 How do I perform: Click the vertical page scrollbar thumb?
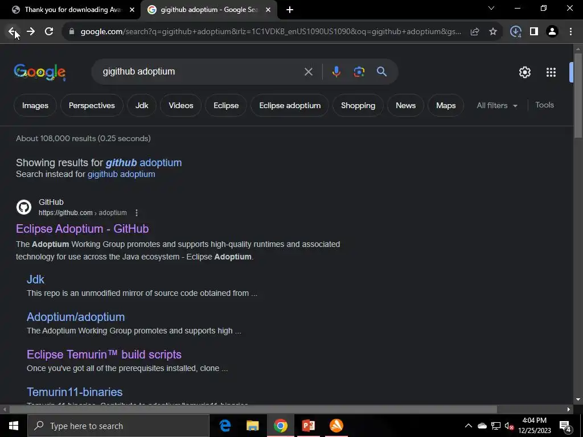tap(578, 96)
